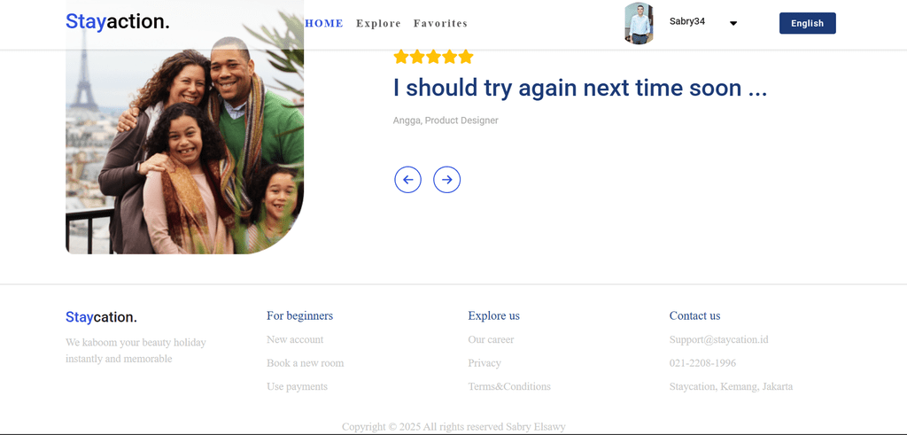Viewport: 907px width, 435px height.
Task: Click the 'Contact us' footer heading
Action: pyautogui.click(x=694, y=315)
